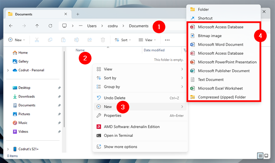Screen dimensions: 275x163
Task: Click the Copy icon in toolbar
Action: tap(50, 40)
